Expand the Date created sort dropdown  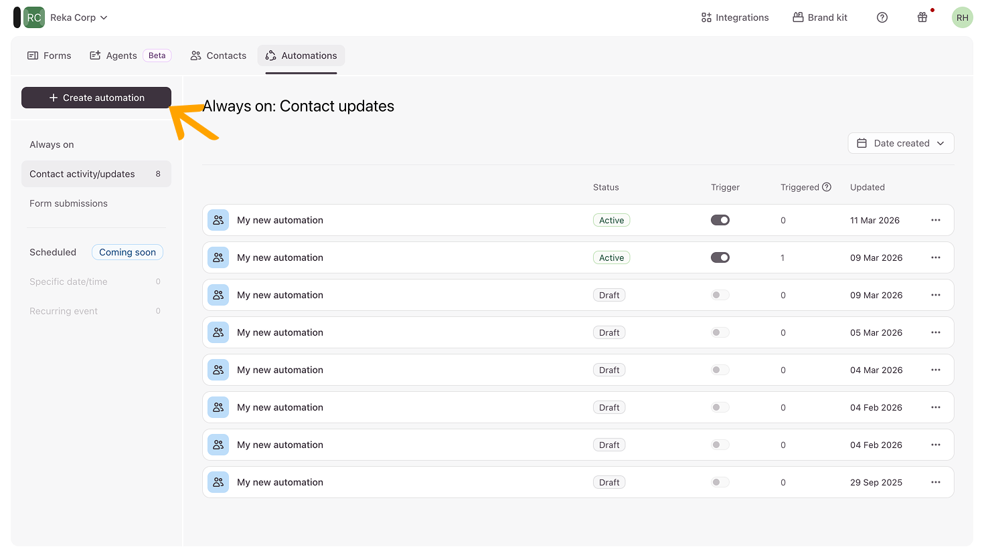click(901, 143)
